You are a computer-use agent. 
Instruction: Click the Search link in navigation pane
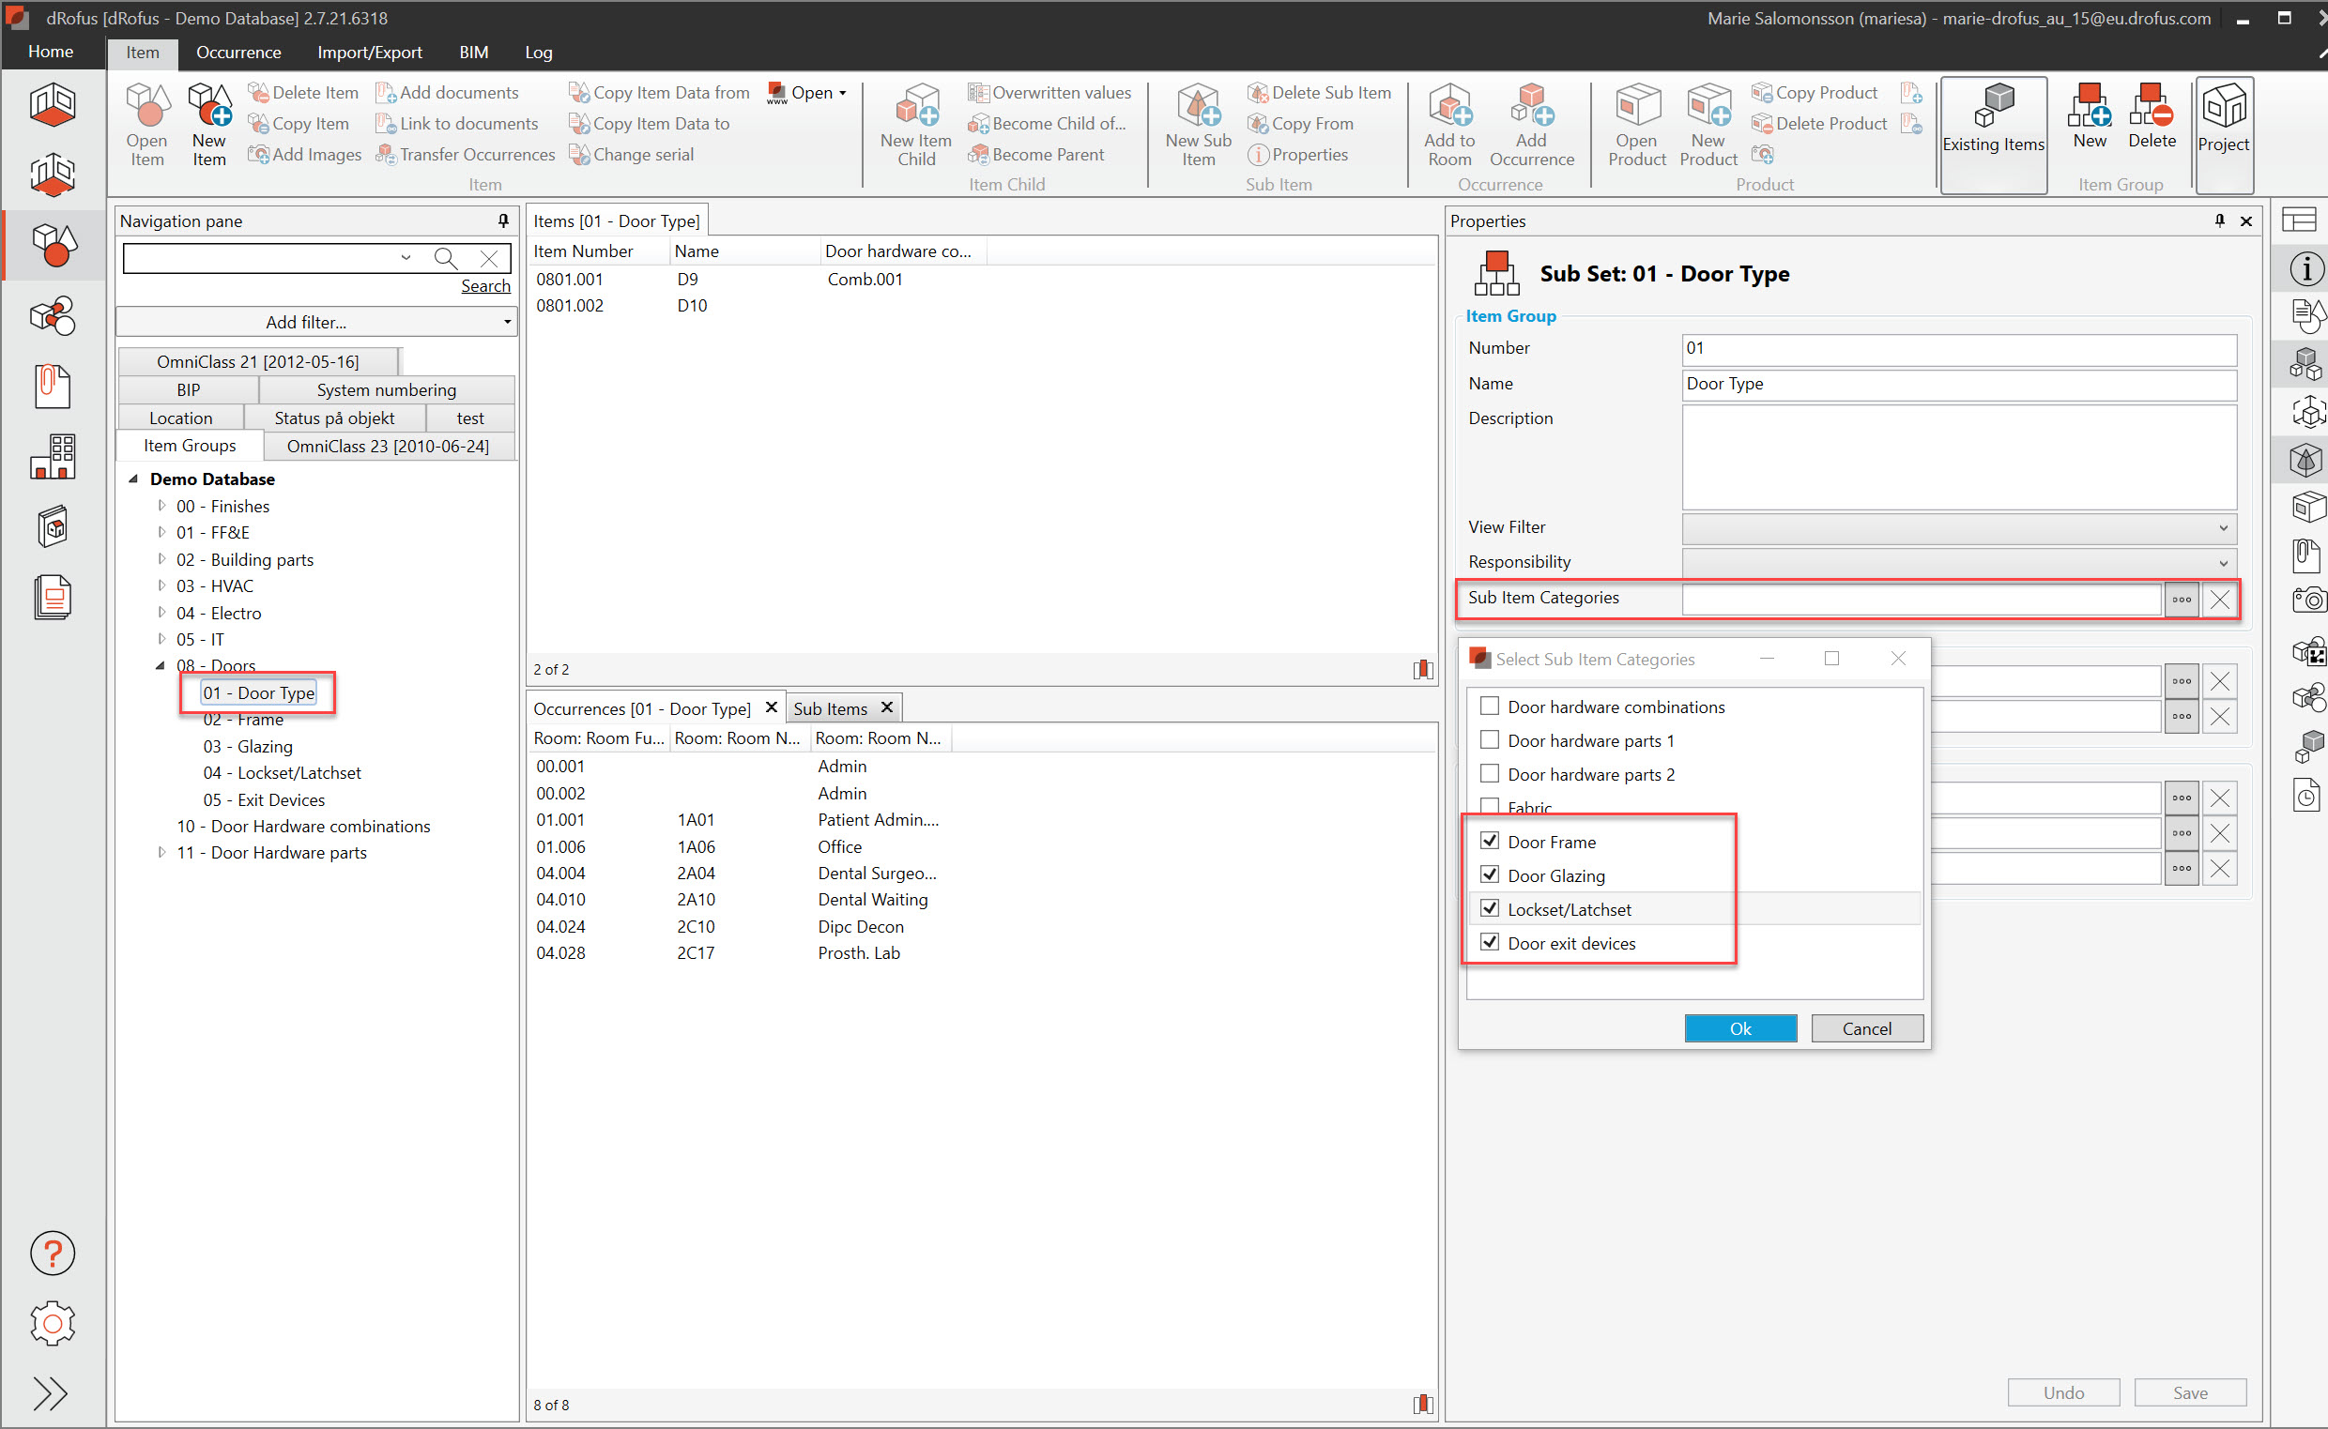coord(485,285)
